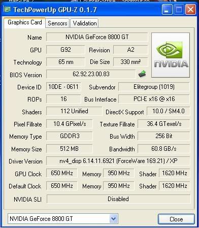Click the Memory Size field 512 MB

(70, 149)
